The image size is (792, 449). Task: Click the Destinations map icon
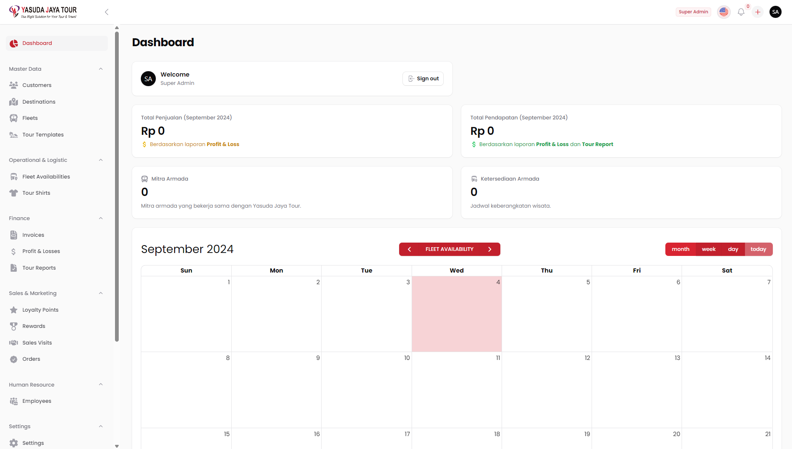coord(14,102)
